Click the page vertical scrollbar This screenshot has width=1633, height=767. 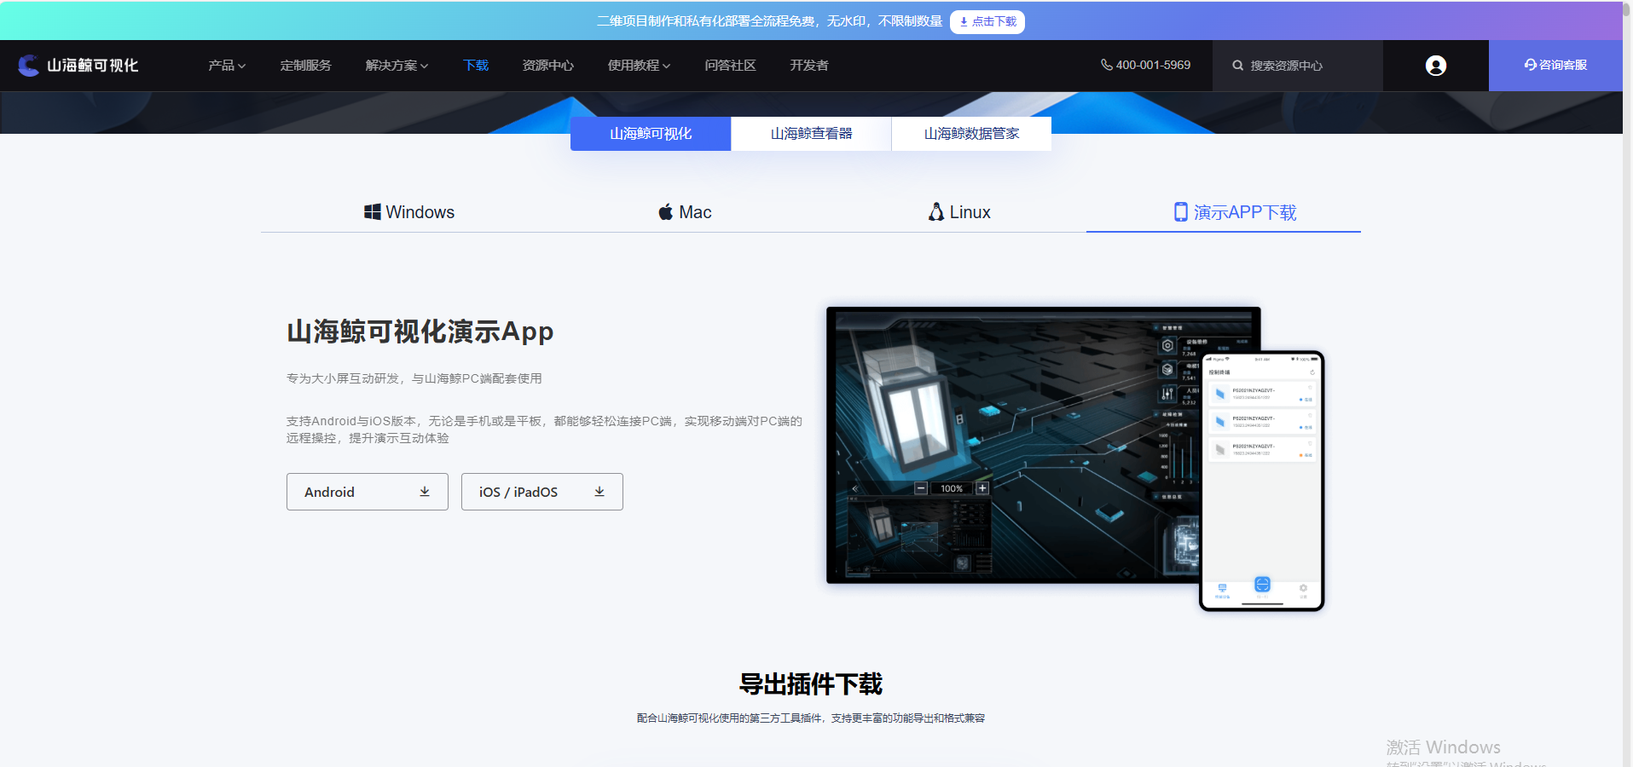click(x=1628, y=383)
